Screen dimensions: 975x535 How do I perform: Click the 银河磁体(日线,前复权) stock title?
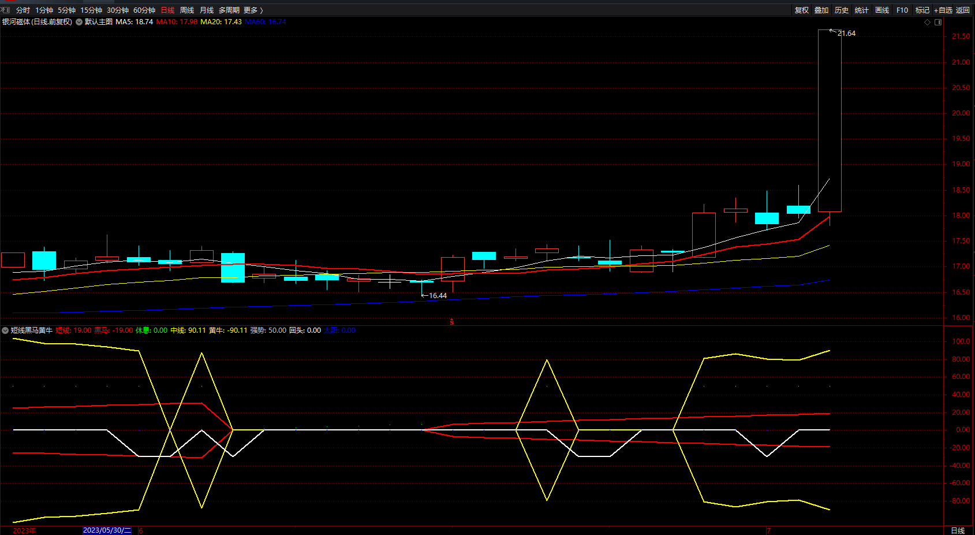[37, 22]
